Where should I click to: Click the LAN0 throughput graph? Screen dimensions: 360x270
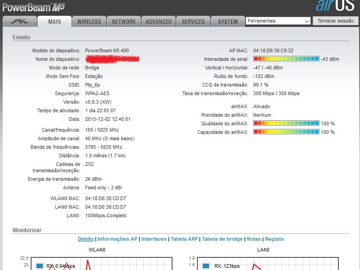pos(268,264)
